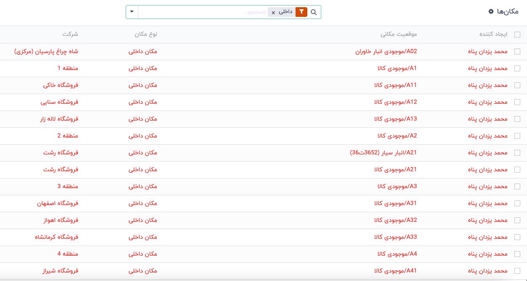The width and height of the screenshot is (527, 281).
Task: Click the magnifier search icon
Action: tap(314, 12)
